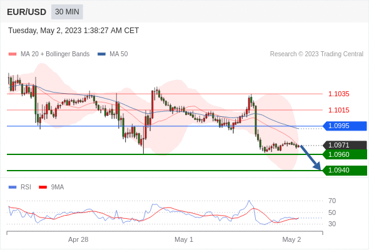Click the 'May 1' date axis label
This screenshot has width=369, height=250.
(184, 239)
